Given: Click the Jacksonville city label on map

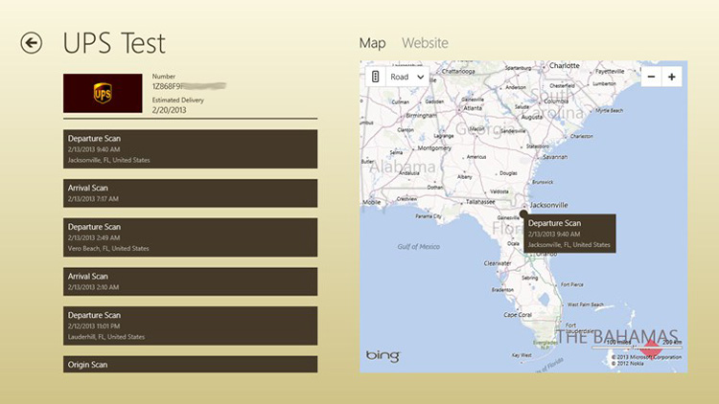Looking at the screenshot, I should point(549,205).
